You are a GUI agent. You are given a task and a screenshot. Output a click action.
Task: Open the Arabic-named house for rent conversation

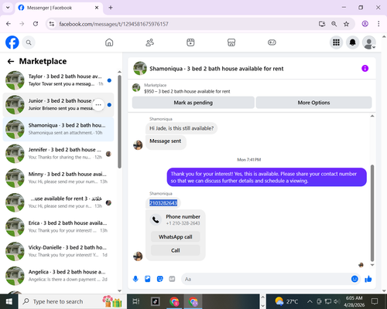tap(59, 202)
